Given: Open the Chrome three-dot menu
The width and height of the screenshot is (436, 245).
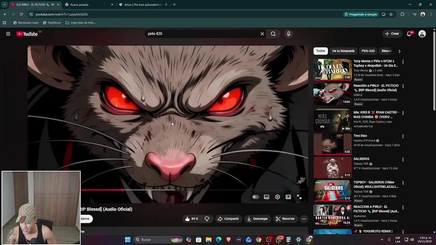Looking at the screenshot, I should (431, 14).
